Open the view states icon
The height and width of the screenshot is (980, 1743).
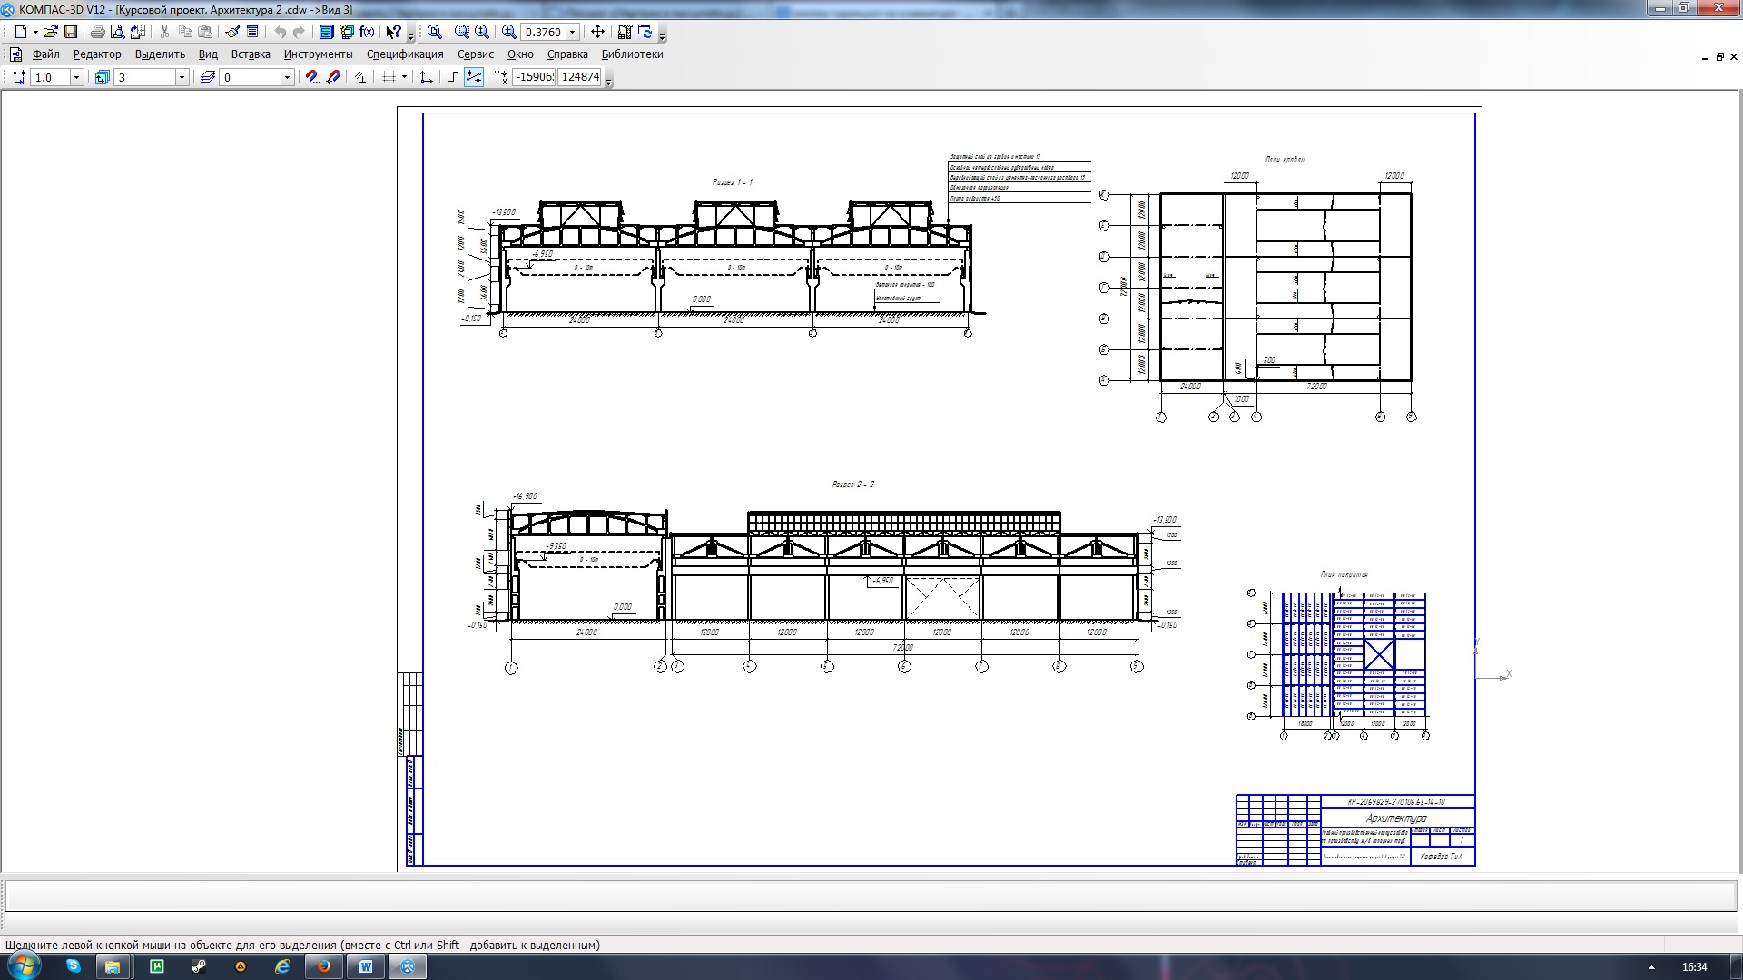102,78
